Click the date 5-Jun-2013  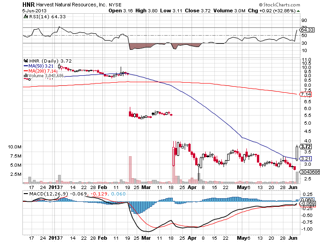(34, 11)
